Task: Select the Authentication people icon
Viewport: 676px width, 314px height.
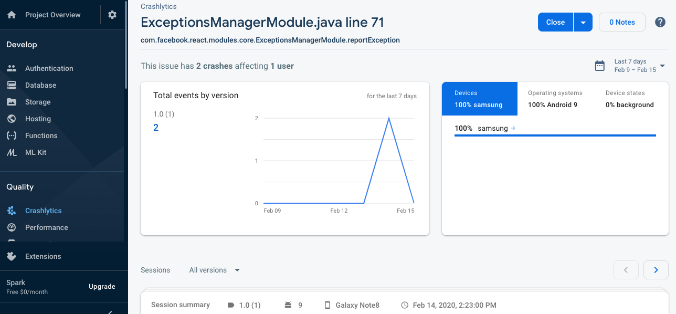Action: [12, 68]
